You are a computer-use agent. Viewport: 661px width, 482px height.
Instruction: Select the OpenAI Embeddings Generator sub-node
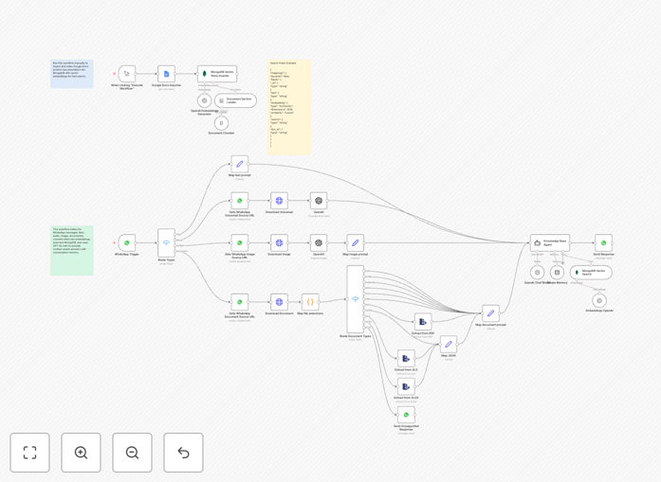(x=205, y=100)
